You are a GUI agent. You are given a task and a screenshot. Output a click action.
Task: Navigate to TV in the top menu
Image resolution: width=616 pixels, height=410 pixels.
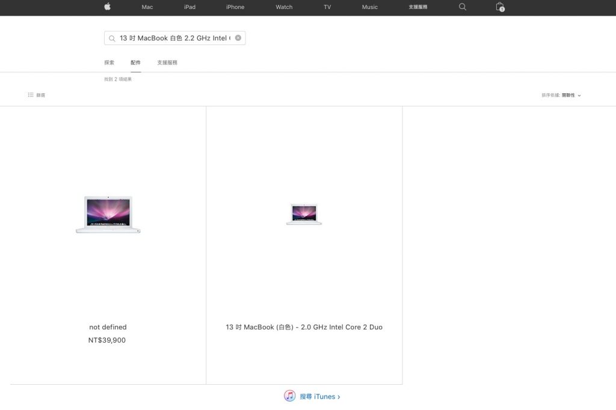pos(327,7)
